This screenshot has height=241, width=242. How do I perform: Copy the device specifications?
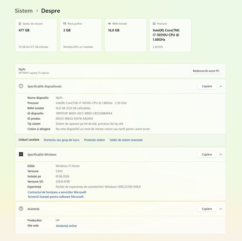(207, 86)
